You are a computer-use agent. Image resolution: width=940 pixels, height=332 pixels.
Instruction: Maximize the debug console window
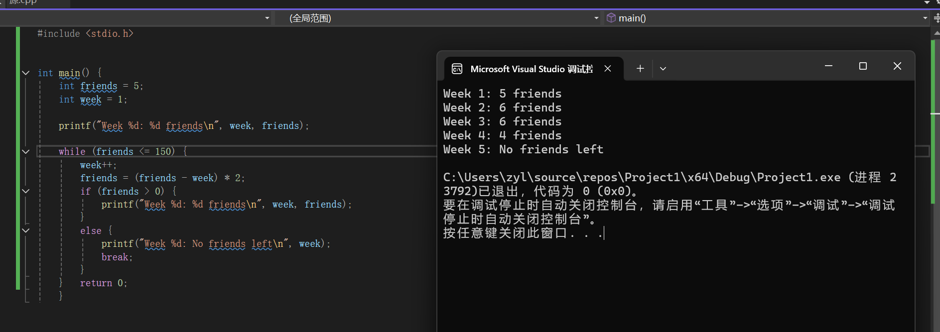(863, 66)
